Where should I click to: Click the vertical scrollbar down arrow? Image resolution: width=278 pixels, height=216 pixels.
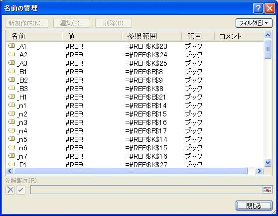tap(268, 162)
